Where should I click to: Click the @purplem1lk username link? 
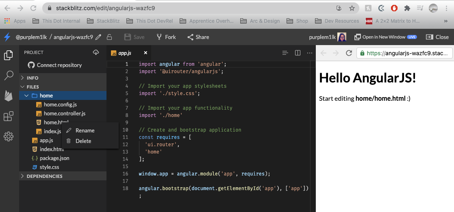(x=31, y=37)
